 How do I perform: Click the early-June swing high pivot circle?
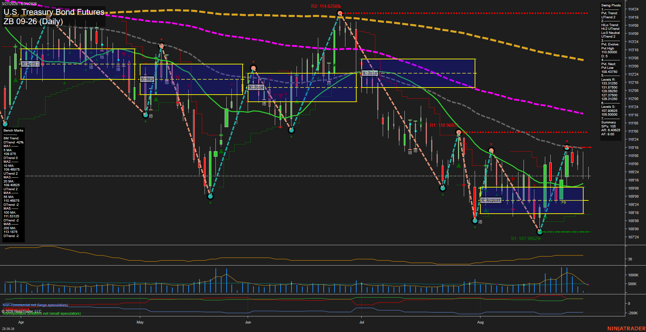pos(253,68)
